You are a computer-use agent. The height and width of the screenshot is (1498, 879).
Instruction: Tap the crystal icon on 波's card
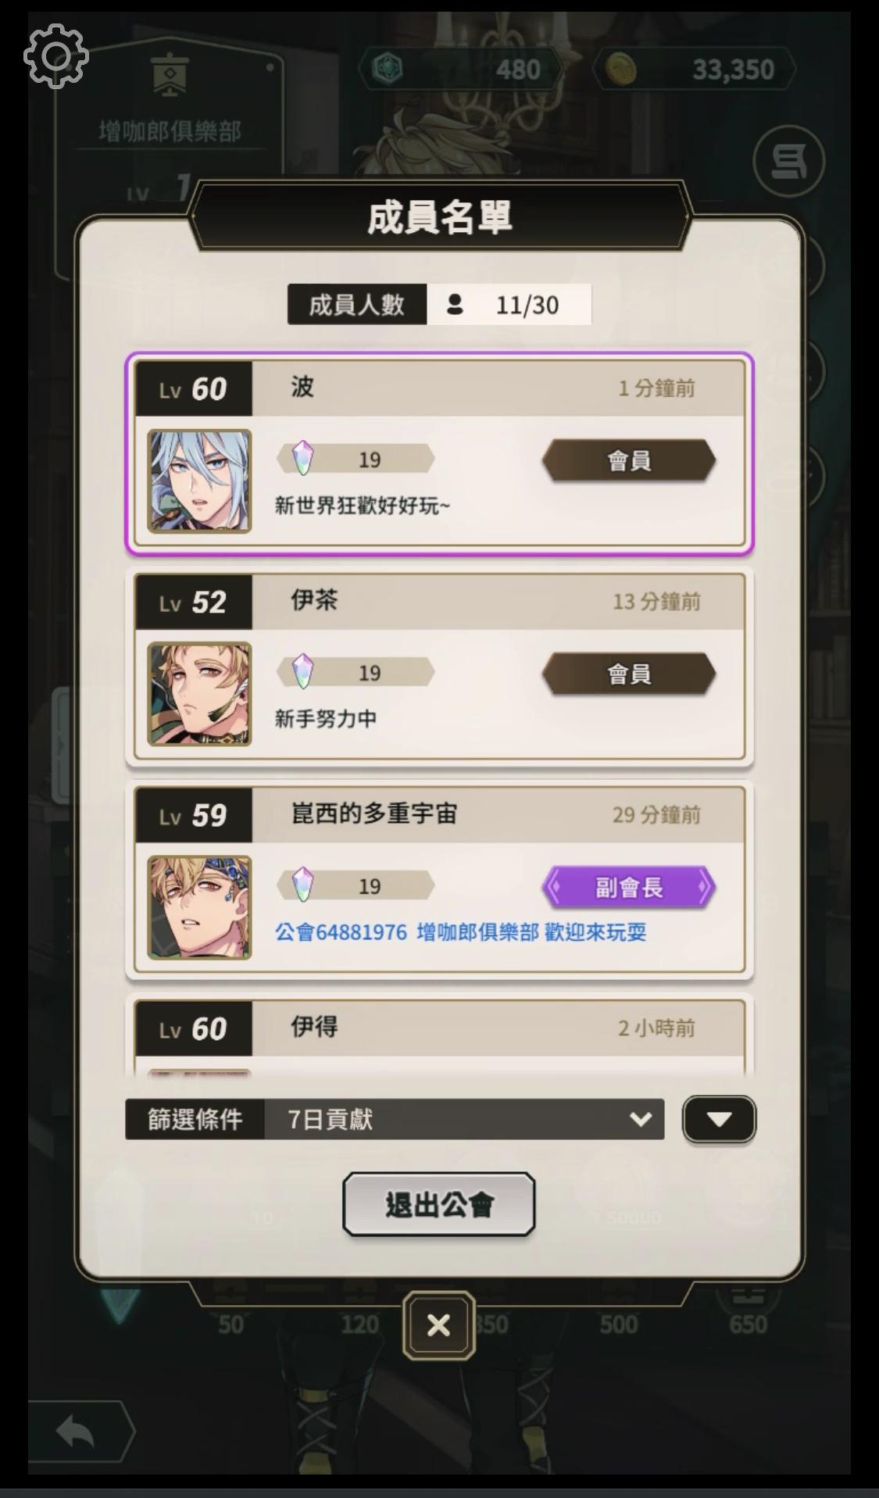click(302, 458)
